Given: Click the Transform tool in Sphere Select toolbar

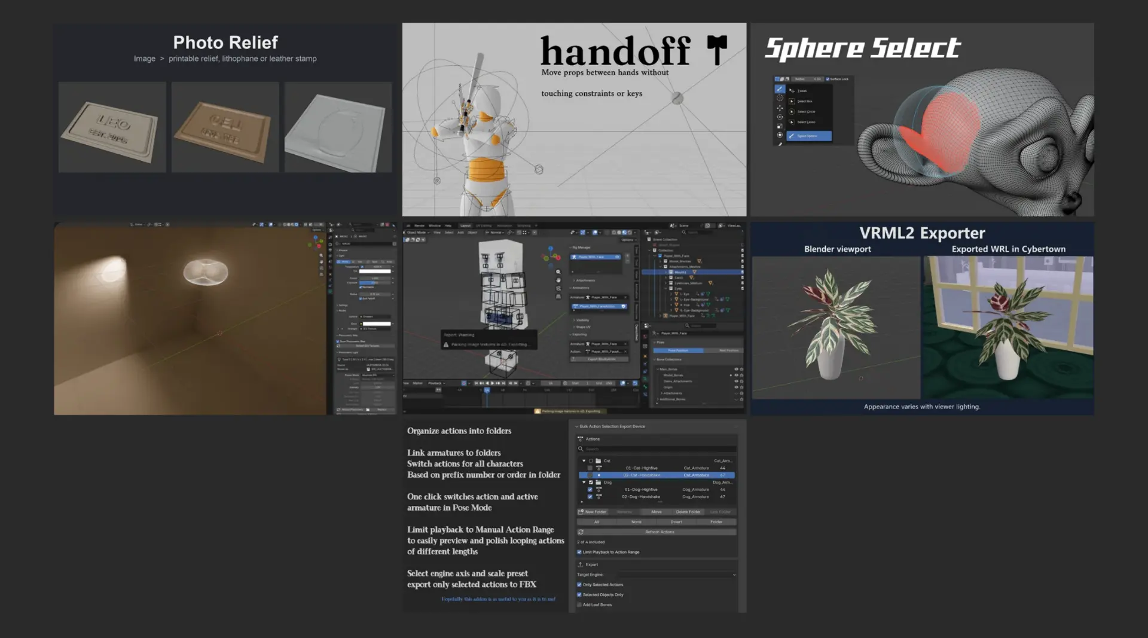Looking at the screenshot, I should (780, 135).
